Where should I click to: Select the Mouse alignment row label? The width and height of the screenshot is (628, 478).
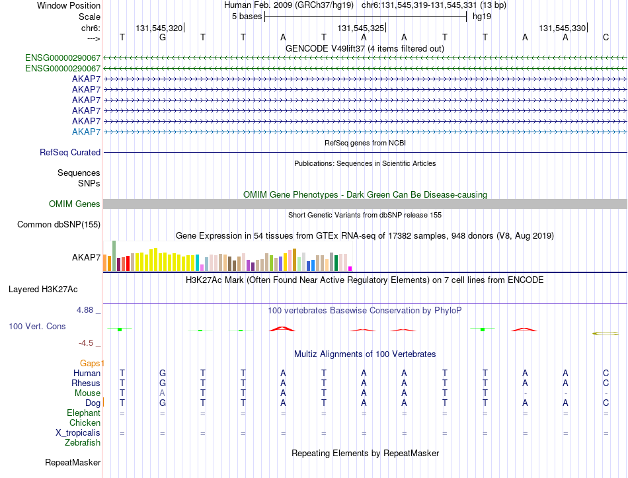pyautogui.click(x=87, y=393)
